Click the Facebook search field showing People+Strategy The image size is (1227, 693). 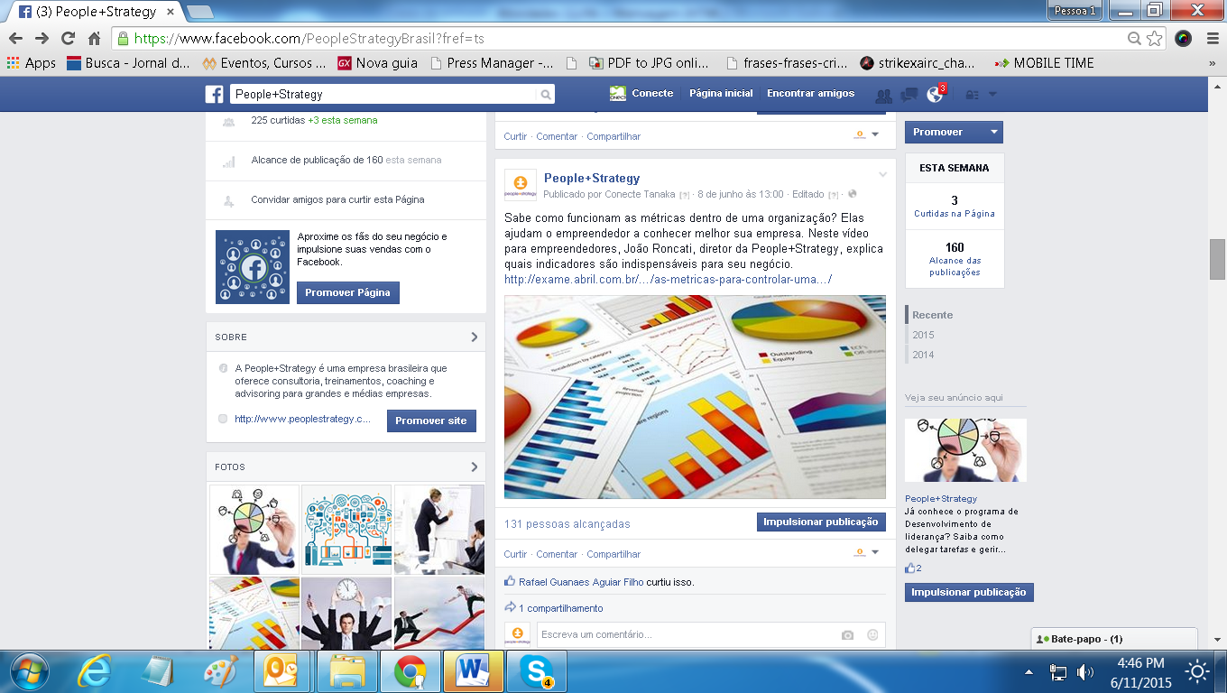coord(383,94)
